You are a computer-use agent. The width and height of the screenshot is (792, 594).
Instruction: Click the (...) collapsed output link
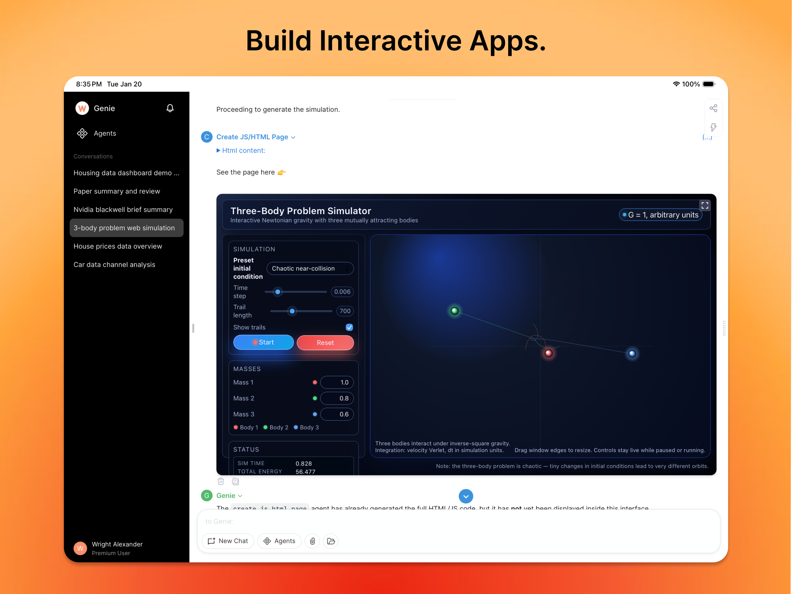tap(707, 137)
